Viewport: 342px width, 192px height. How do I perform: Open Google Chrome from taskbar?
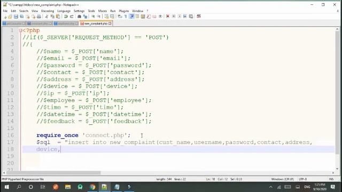(92, 187)
